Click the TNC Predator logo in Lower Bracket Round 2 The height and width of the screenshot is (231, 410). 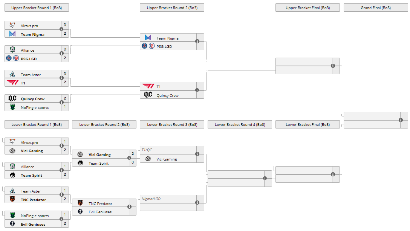tap(80, 203)
